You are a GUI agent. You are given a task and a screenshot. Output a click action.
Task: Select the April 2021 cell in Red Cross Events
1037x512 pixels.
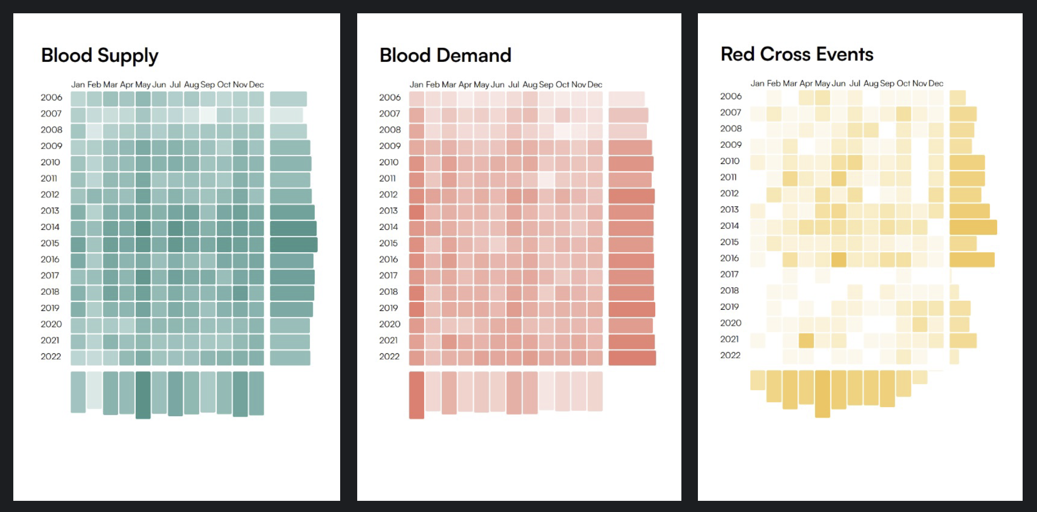coord(806,340)
